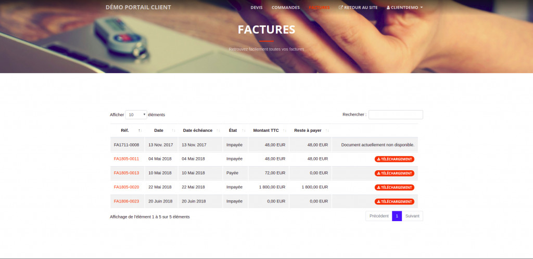The image size is (533, 259).
Task: Go to the Commandes page
Action: click(x=286, y=7)
